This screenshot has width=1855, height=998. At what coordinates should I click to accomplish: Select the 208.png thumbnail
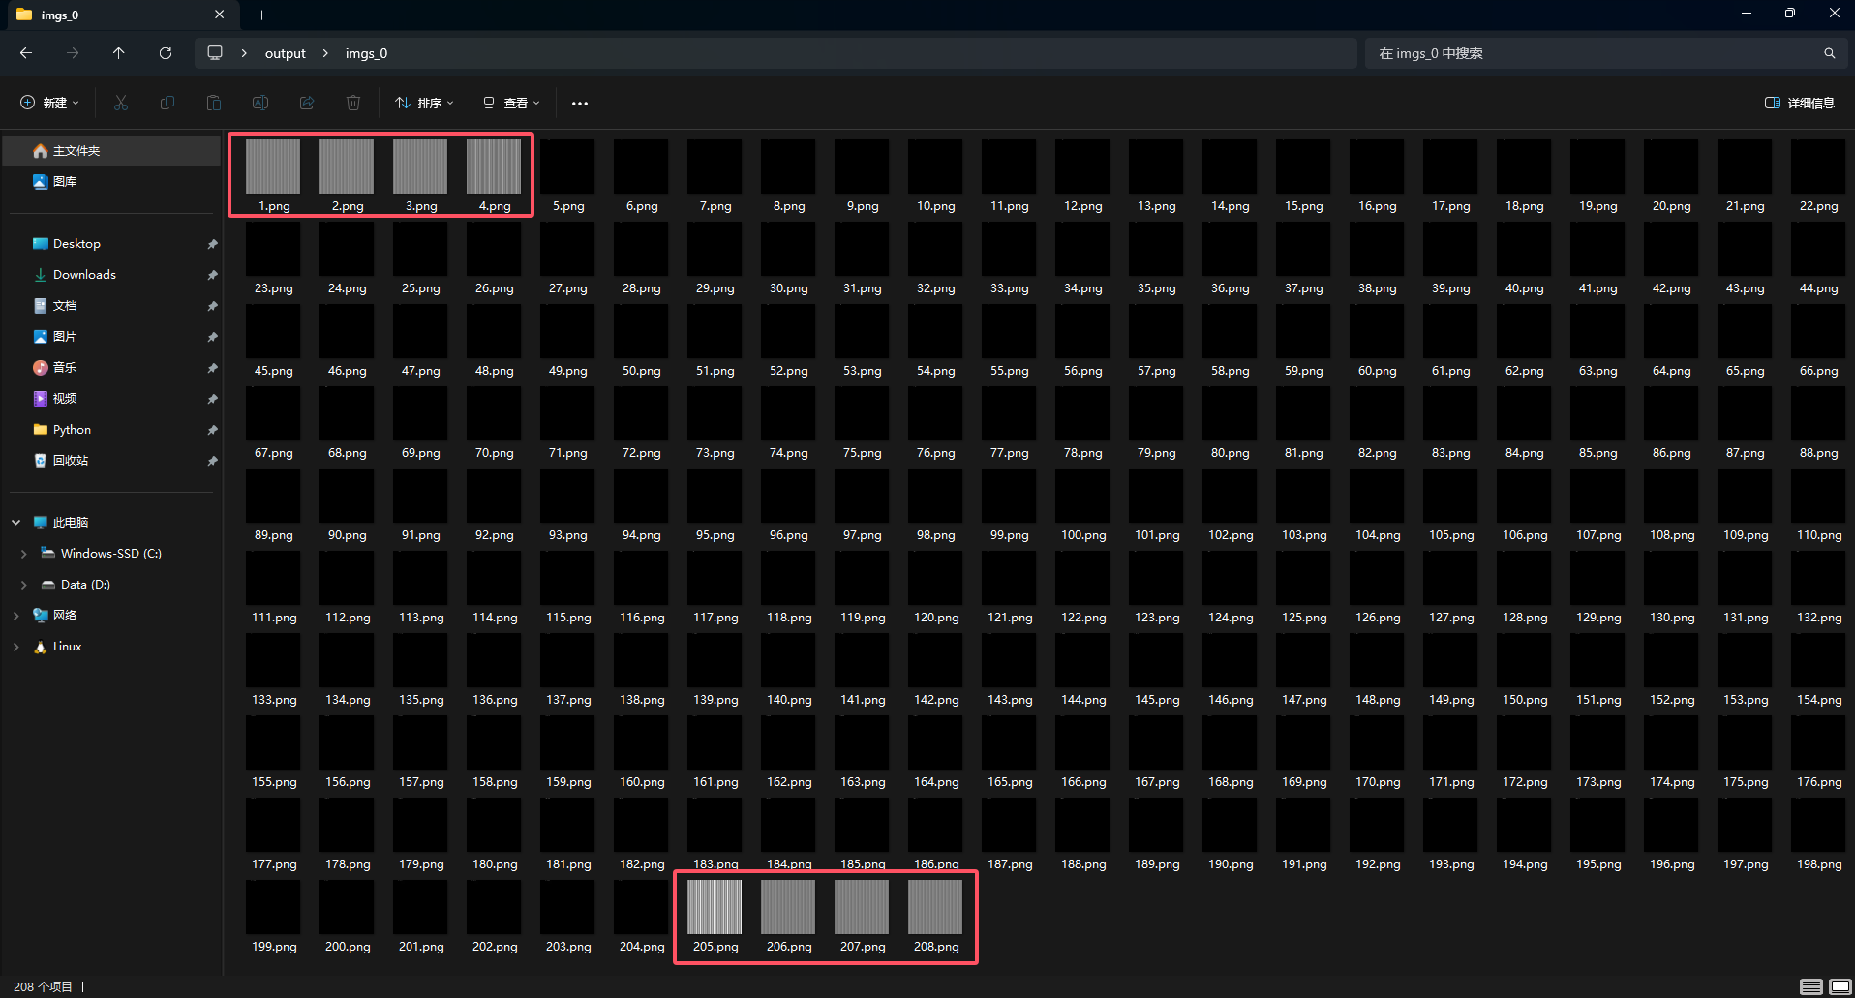(935, 907)
